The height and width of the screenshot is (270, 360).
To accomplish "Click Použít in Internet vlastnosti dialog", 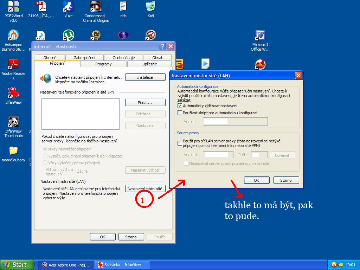I will pyautogui.click(x=160, y=237).
